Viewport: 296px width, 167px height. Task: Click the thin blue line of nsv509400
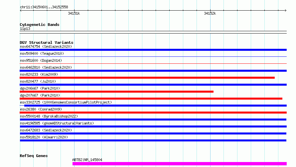click(153, 56)
